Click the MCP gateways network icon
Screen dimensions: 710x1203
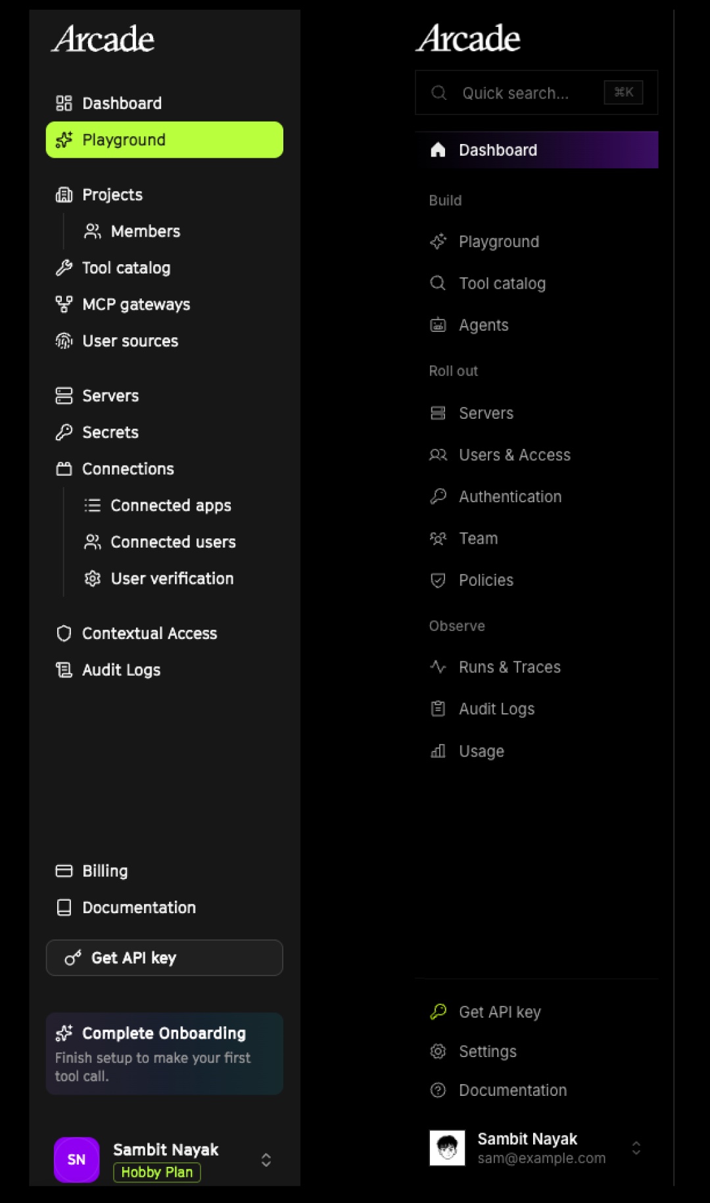(64, 304)
